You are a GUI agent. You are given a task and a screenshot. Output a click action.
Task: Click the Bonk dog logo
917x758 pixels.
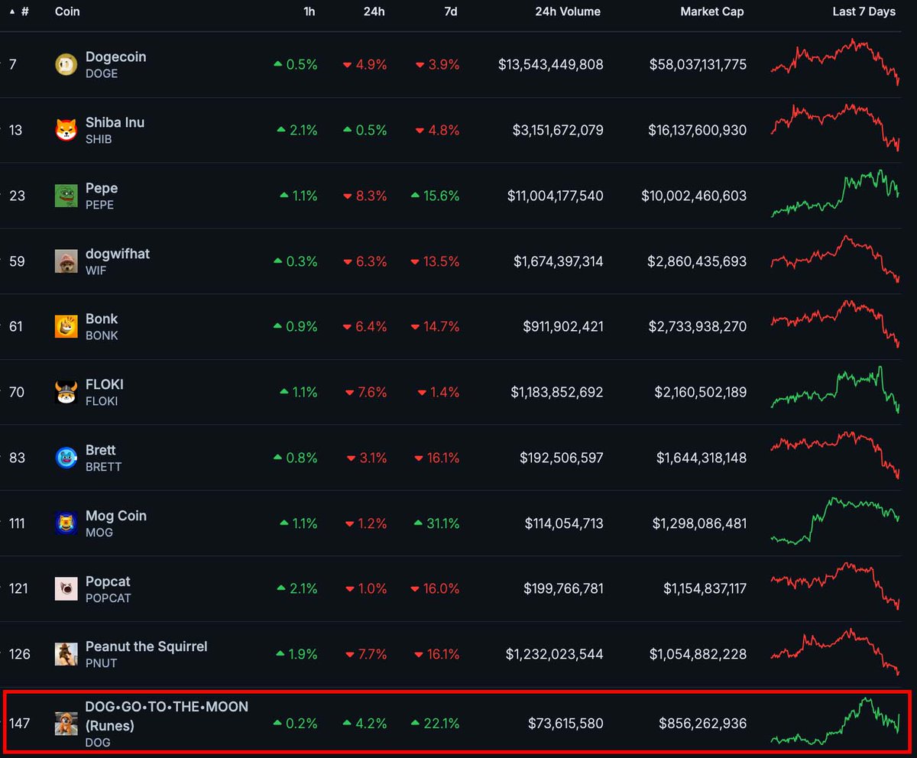tap(66, 326)
